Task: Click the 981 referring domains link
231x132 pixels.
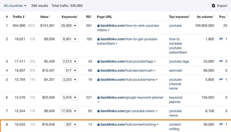Action: tap(89, 26)
